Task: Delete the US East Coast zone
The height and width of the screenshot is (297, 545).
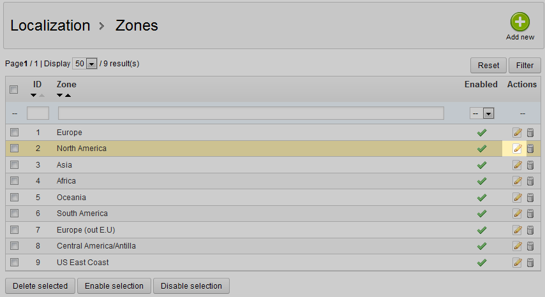Action: point(530,263)
